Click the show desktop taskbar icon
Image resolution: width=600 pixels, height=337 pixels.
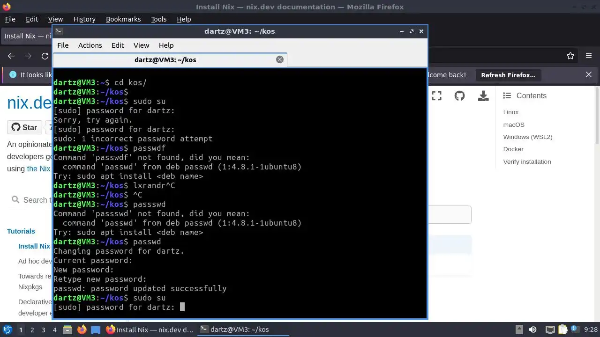tap(96, 330)
